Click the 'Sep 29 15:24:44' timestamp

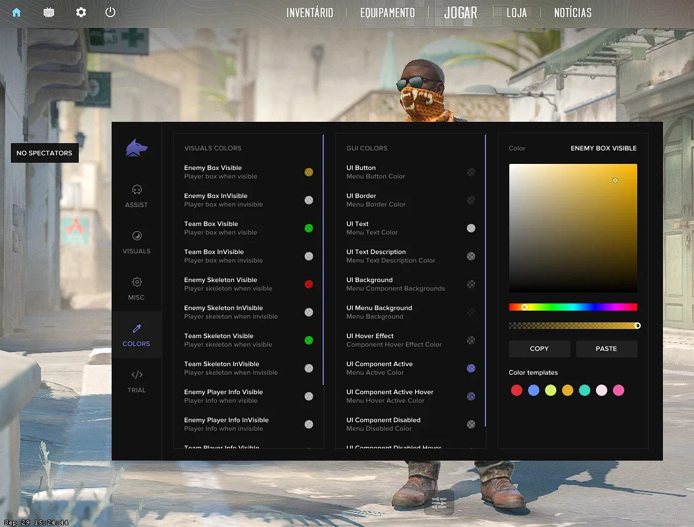click(36, 523)
